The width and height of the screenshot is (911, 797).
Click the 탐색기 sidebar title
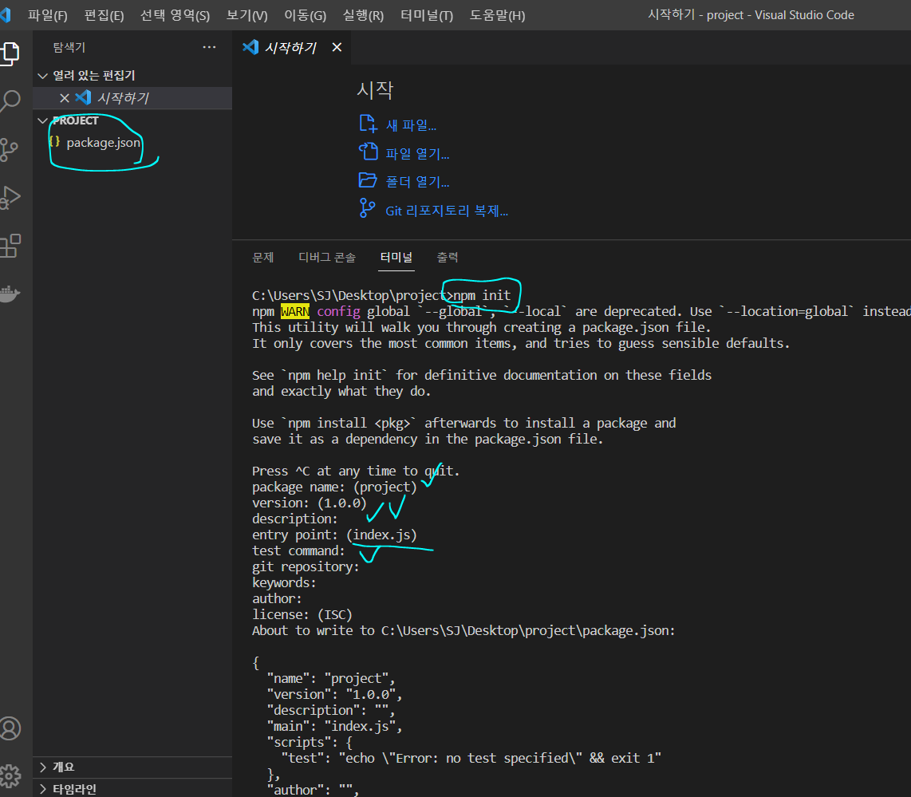69,48
